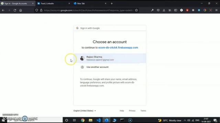The width and height of the screenshot is (220, 123).
Task: Open File Explorer from the taskbar
Action: pyautogui.click(x=90, y=120)
